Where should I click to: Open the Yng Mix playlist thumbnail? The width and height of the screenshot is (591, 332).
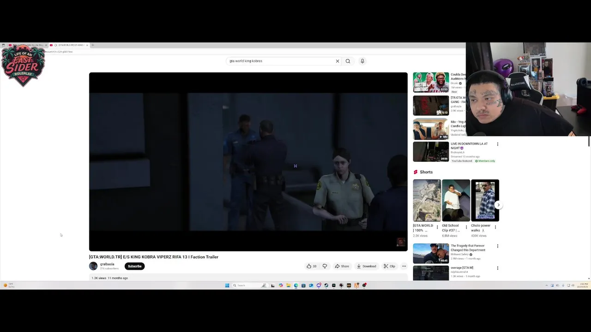[x=431, y=129]
